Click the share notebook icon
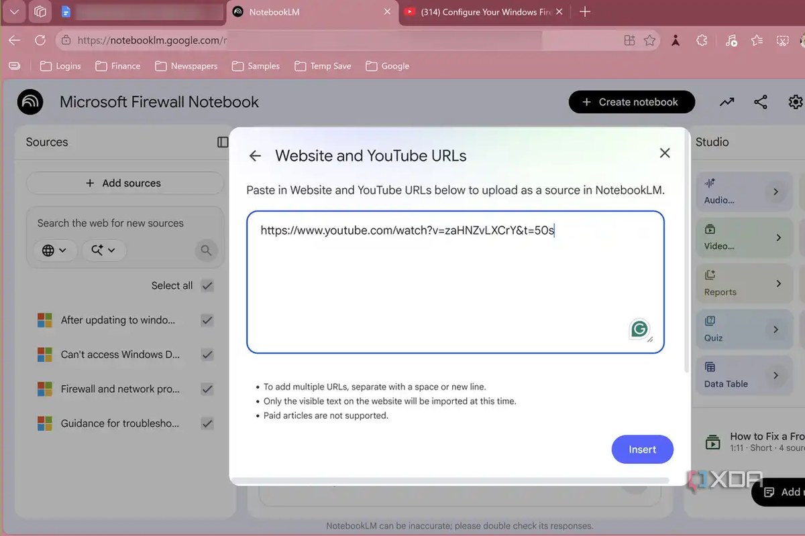This screenshot has width=805, height=536. coord(760,102)
